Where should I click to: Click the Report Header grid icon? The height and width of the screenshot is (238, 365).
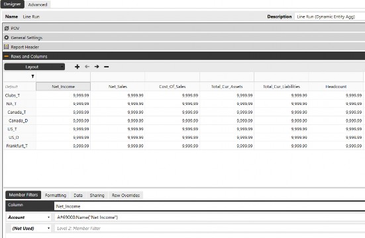pyautogui.click(x=7, y=47)
